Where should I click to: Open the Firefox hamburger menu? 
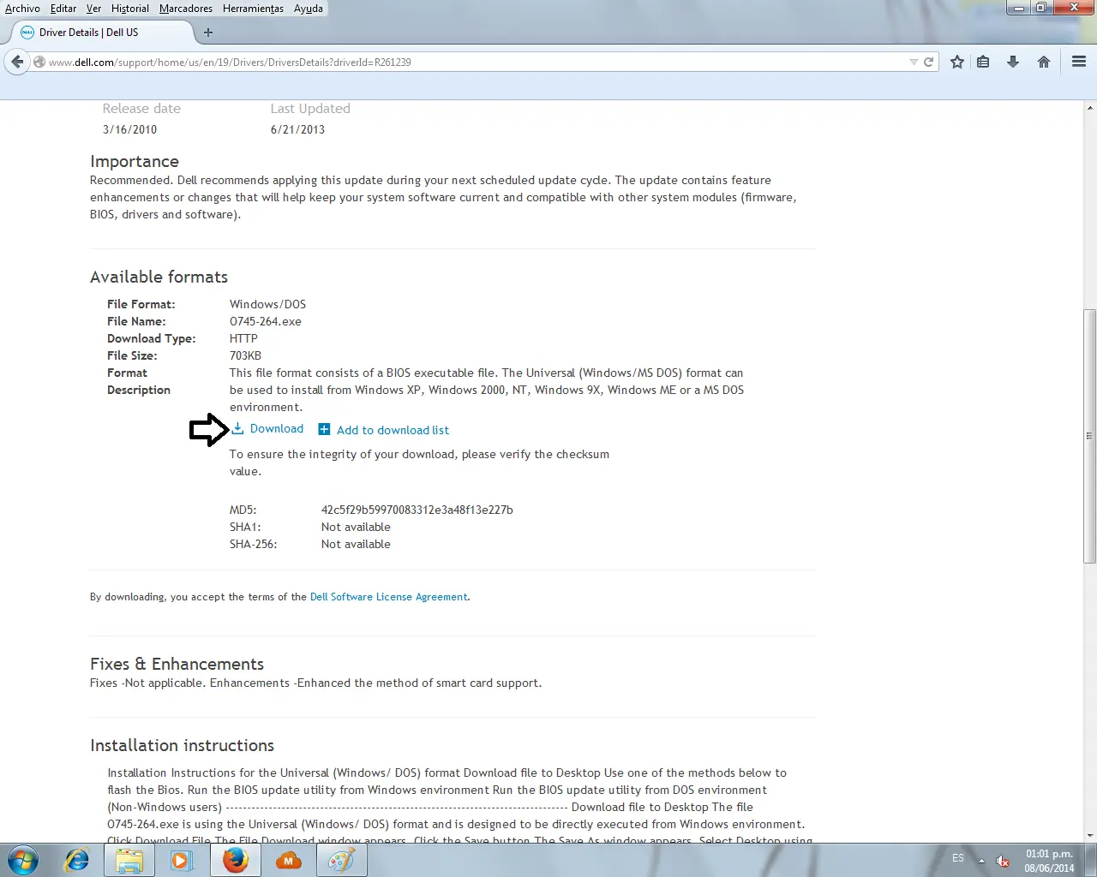tap(1079, 62)
